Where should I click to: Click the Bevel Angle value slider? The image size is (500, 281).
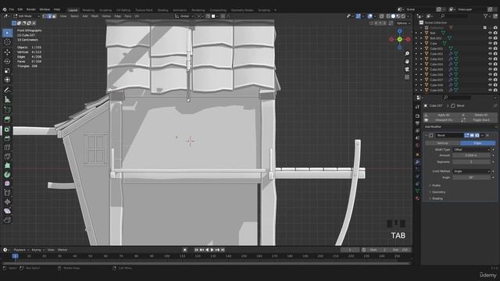coord(472,177)
